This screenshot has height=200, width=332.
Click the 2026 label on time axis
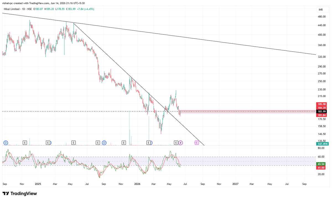pos(137,183)
